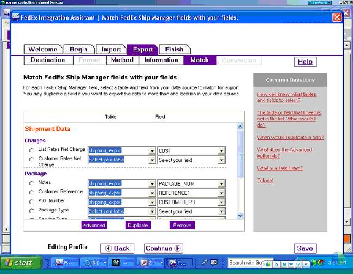Open table dropdown for Notes row
The image size is (353, 275).
(152, 183)
